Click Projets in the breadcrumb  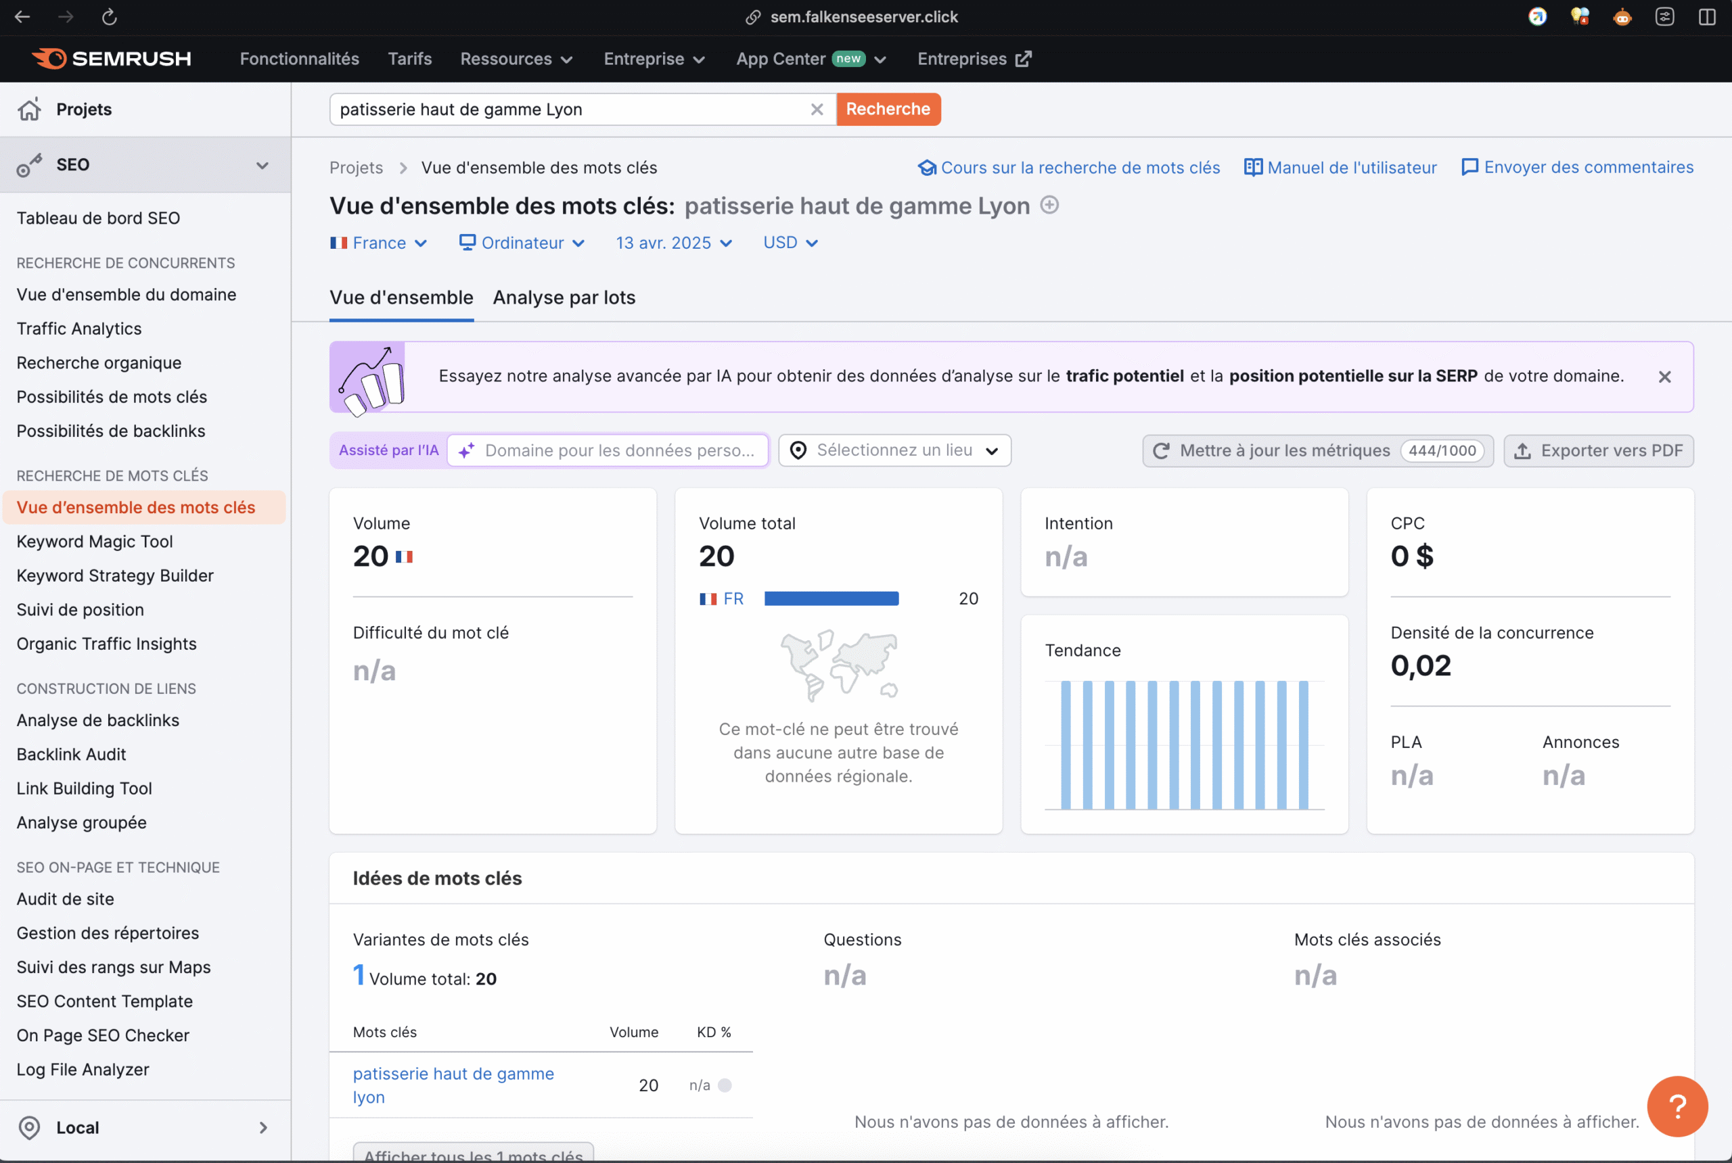coord(356,168)
